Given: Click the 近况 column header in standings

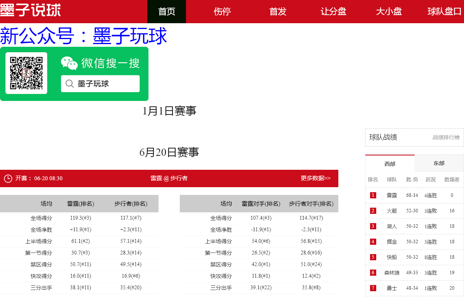Looking at the screenshot, I should pos(430,179).
